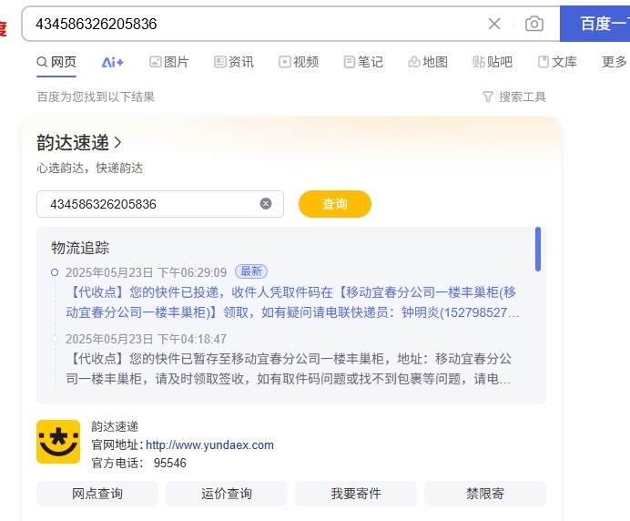Clear tracking number with gray X icon

point(266,204)
